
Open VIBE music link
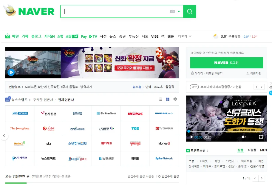coord(155,36)
